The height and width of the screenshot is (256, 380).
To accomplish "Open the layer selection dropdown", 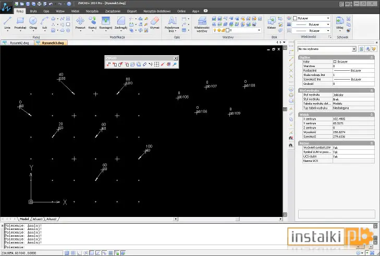I will pos(237,30).
